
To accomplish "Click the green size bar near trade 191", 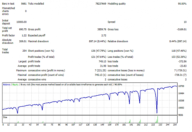I will pyautogui.click(x=130, y=121).
